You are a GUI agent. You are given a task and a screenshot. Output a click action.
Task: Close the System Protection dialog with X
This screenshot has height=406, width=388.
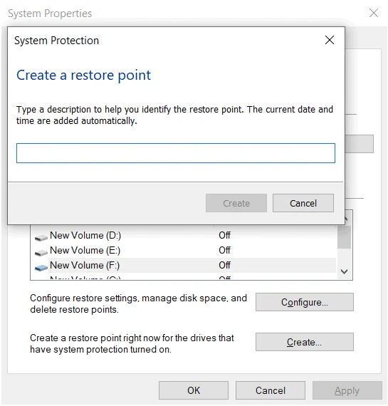(330, 40)
